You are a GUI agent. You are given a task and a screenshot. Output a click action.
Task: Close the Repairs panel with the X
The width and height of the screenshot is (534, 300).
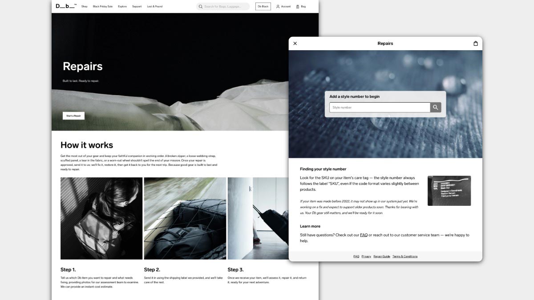(x=295, y=44)
